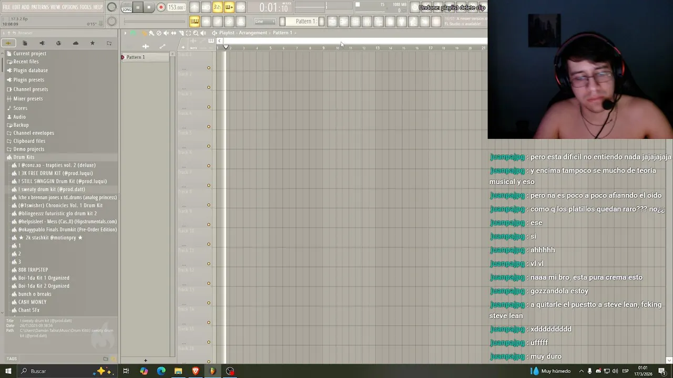Click the Playlist options arrow menu
This screenshot has height=378, width=673.
pyautogui.click(x=125, y=33)
